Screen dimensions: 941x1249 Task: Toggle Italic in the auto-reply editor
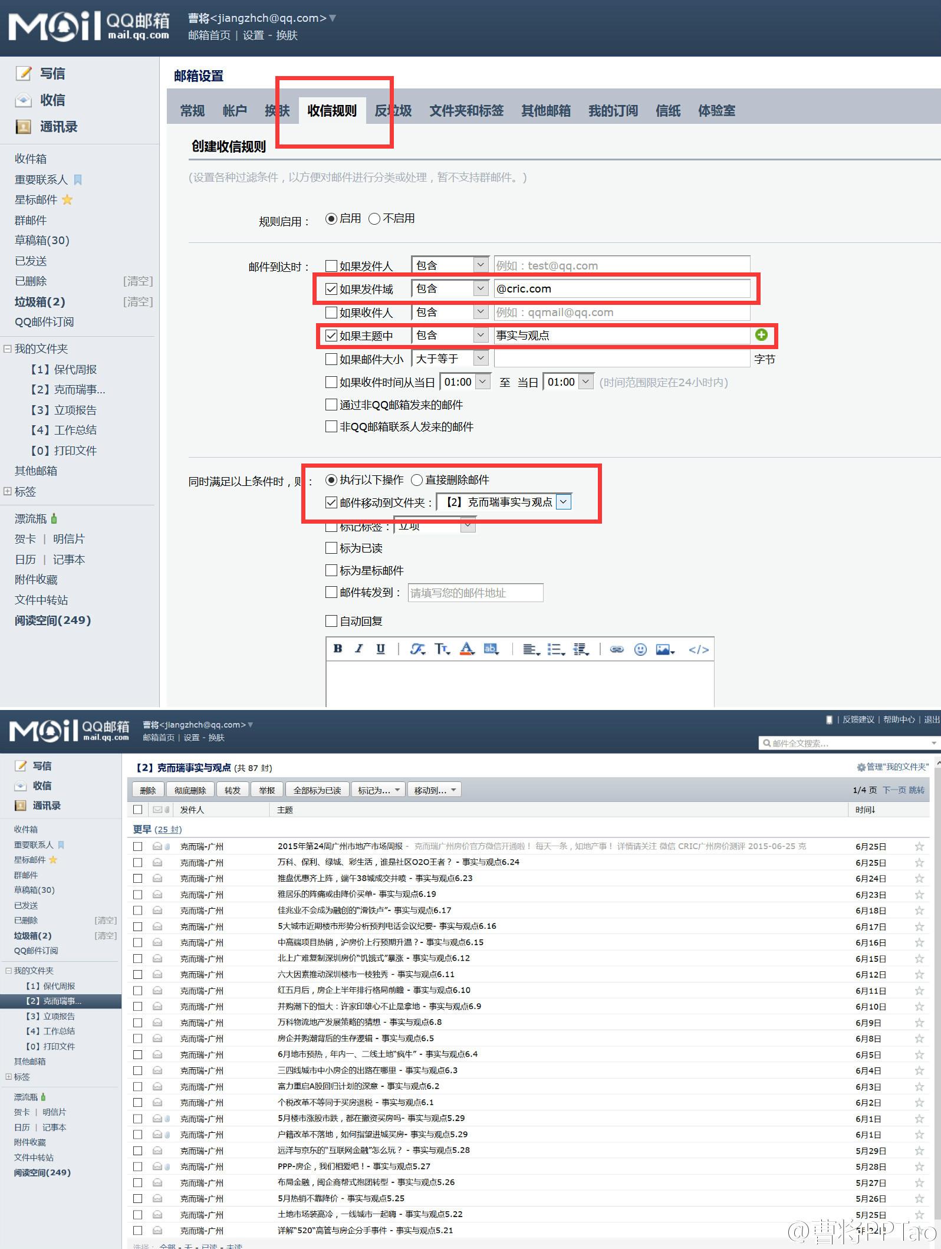[x=358, y=649]
